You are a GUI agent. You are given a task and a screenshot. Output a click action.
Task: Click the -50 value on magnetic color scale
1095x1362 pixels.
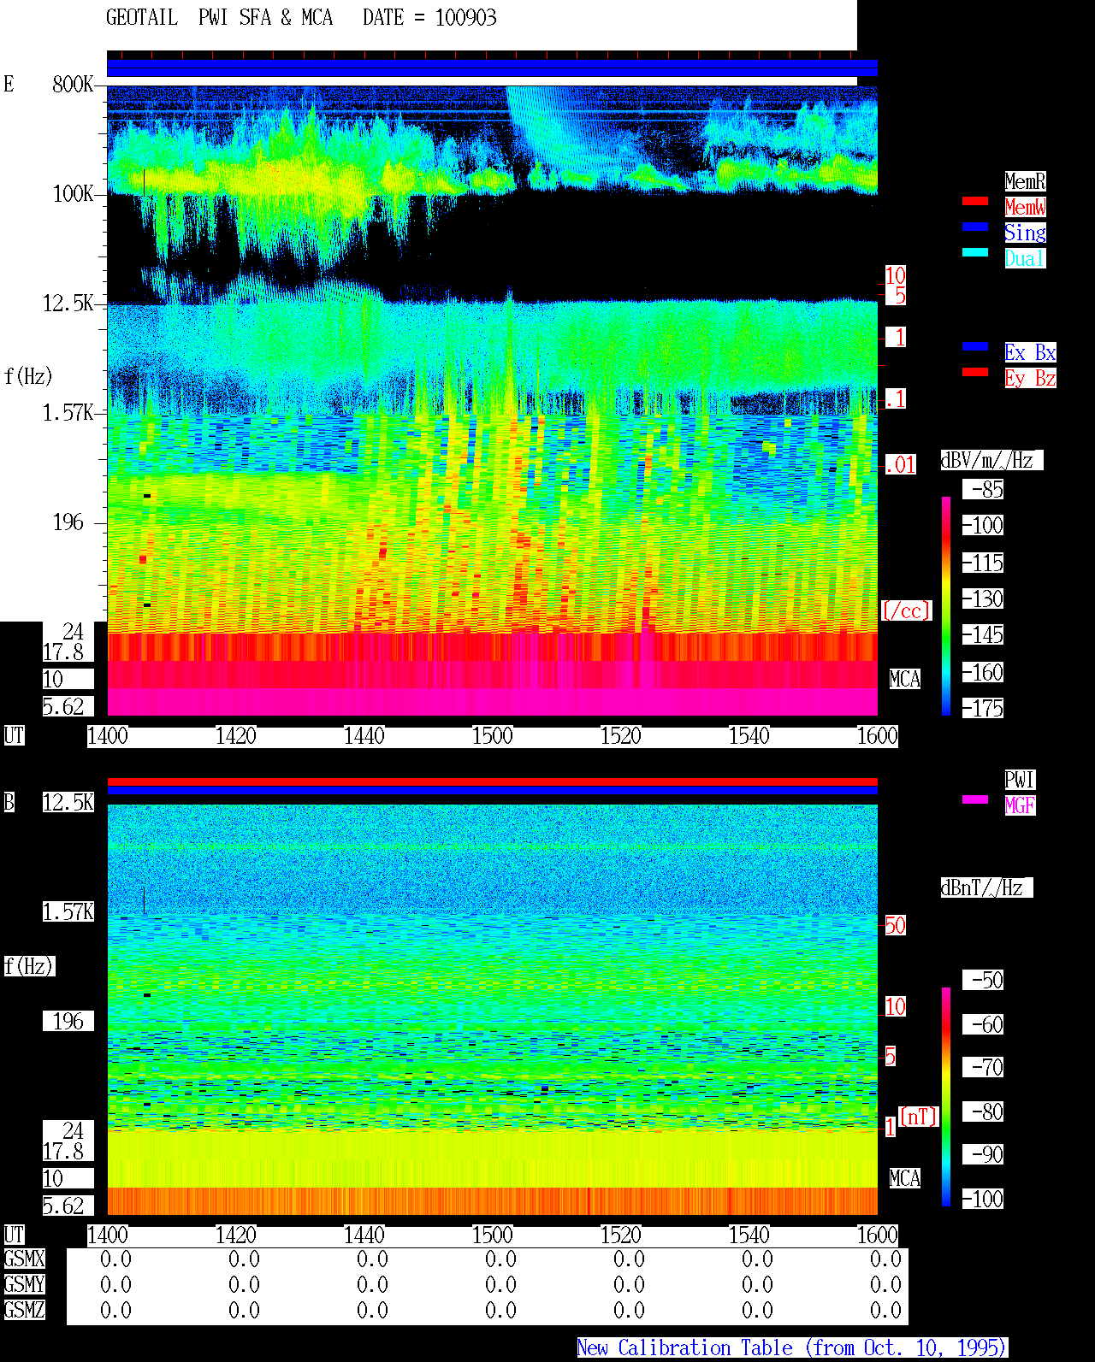point(984,981)
